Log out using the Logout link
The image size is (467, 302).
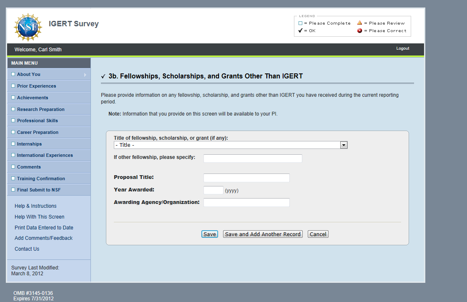[402, 48]
